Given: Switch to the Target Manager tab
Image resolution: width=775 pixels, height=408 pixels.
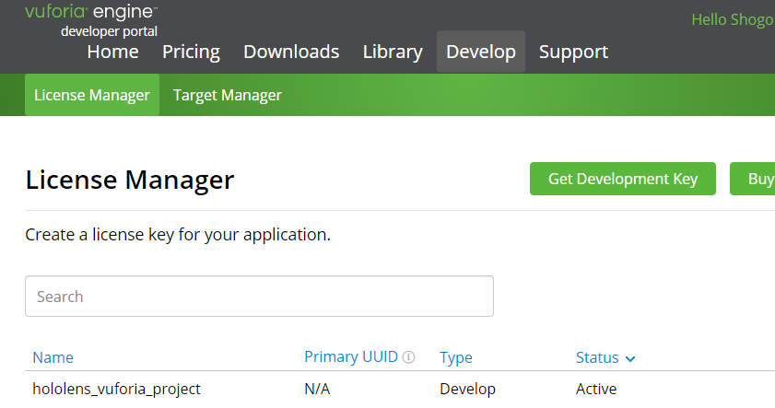Looking at the screenshot, I should click(x=228, y=95).
